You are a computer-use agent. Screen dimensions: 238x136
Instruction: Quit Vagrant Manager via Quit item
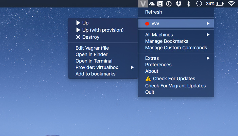(x=176, y=92)
